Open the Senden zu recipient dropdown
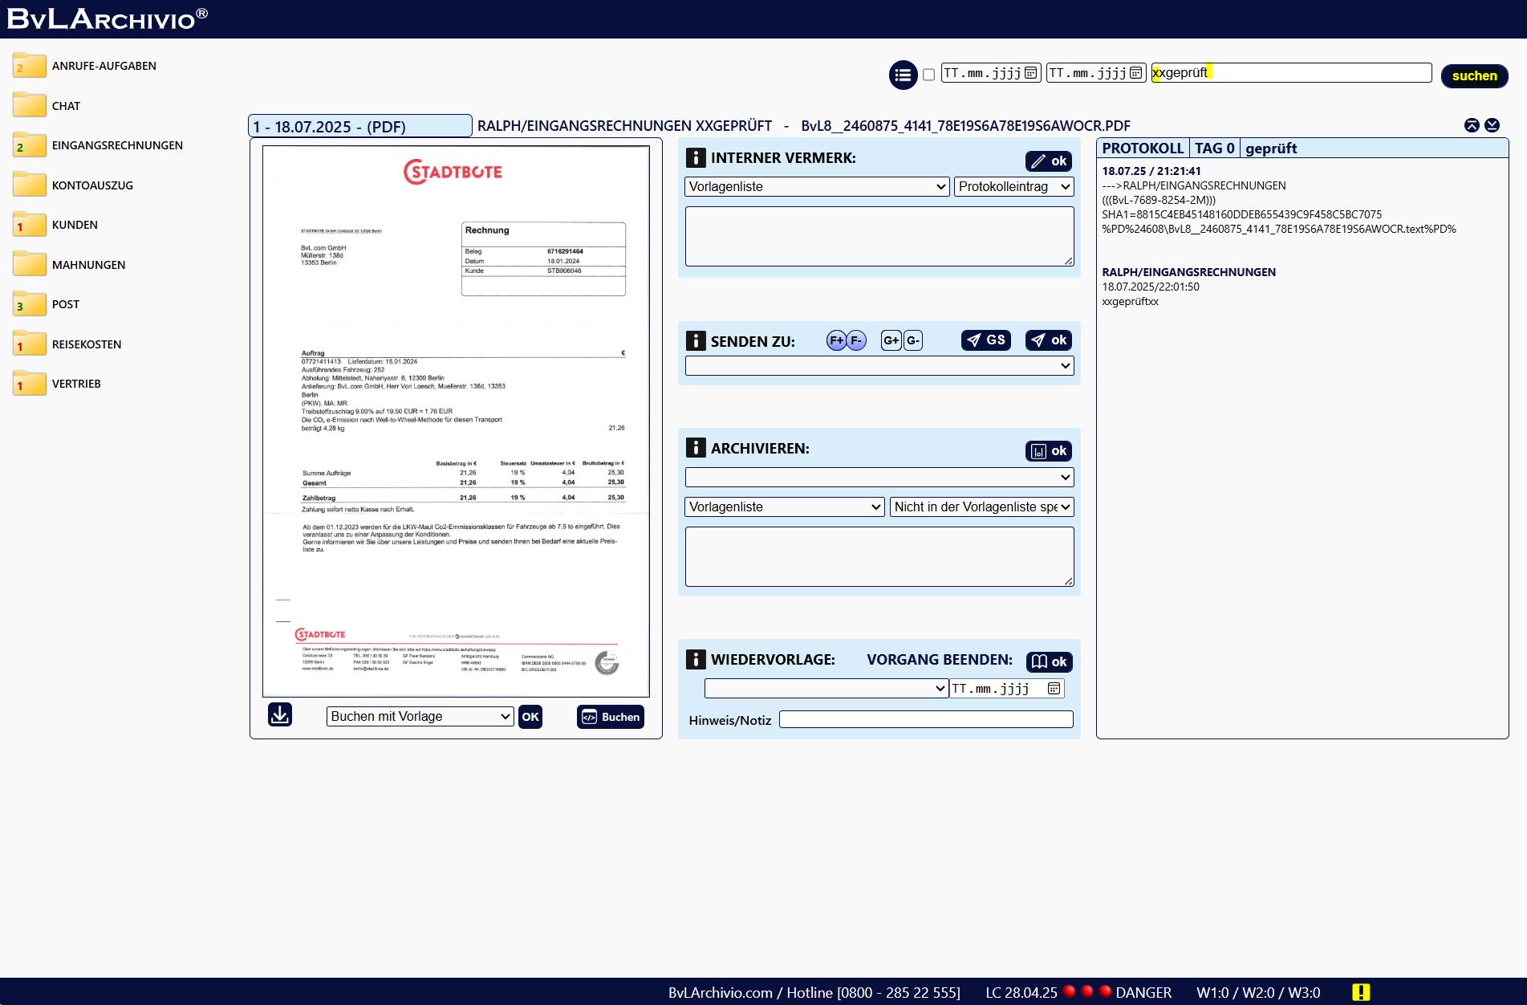This screenshot has height=1005, width=1527. click(879, 366)
